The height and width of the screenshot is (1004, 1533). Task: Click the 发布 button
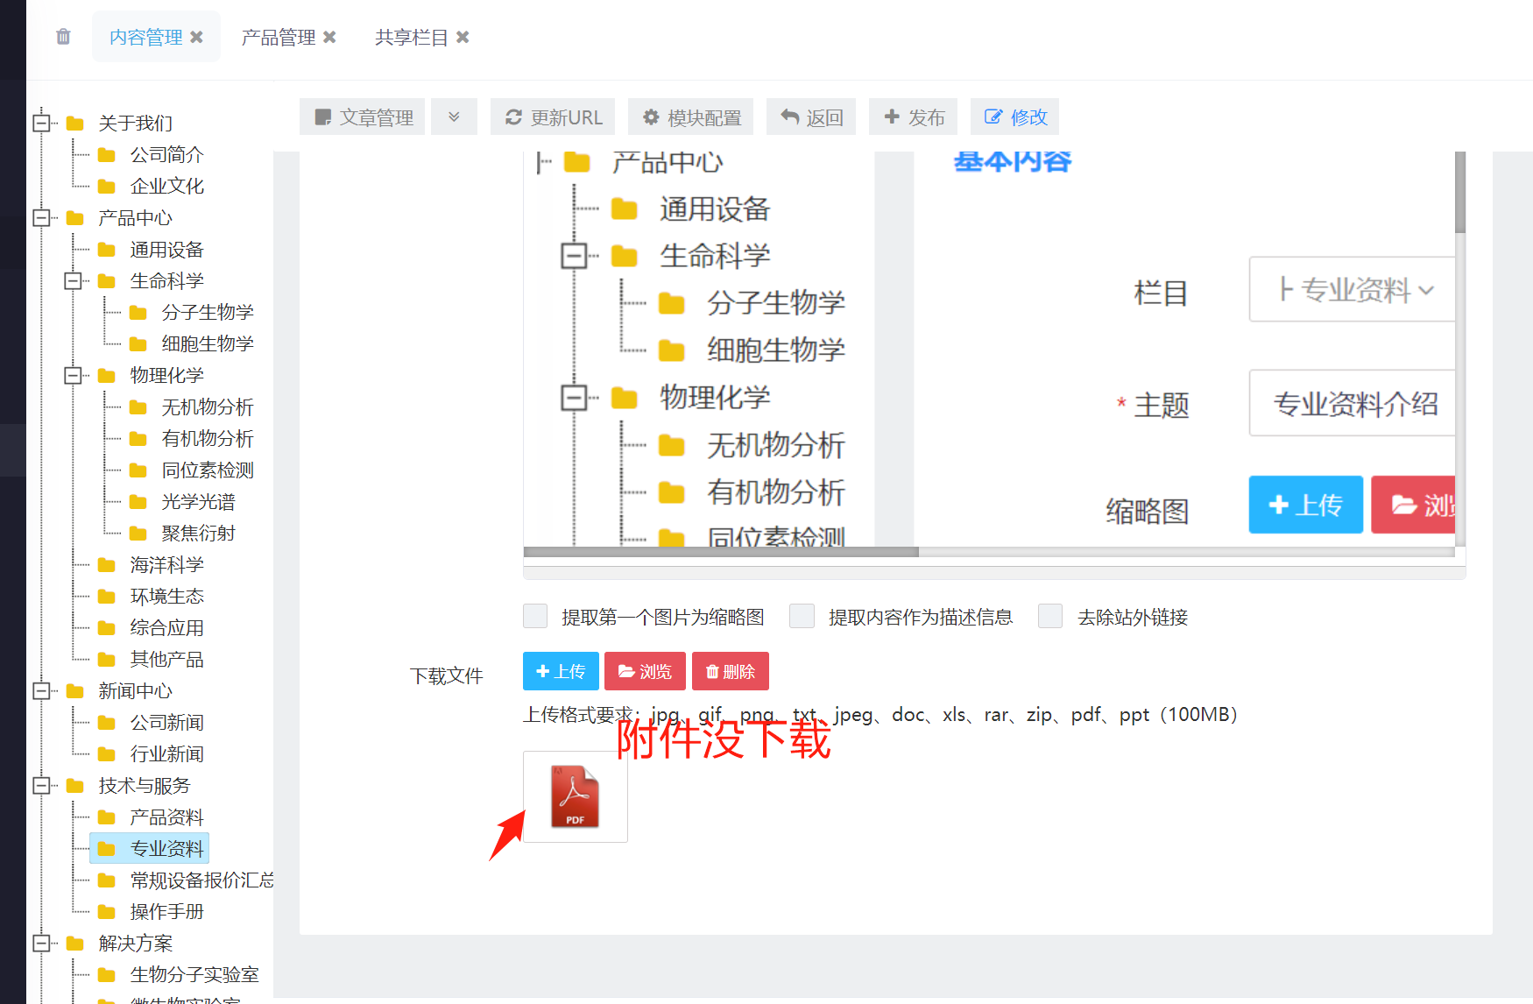point(913,117)
